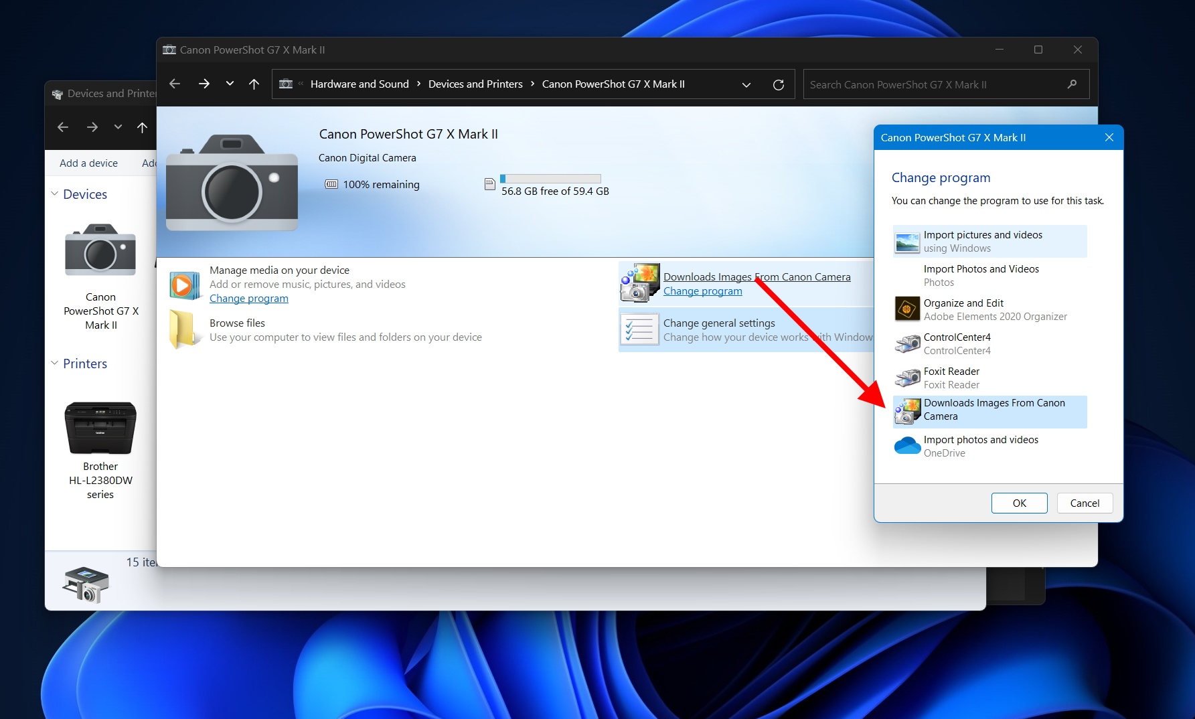Click the ControlCenter4 scanner icon in dialog
Screen dimensions: 1195x719
[907, 343]
